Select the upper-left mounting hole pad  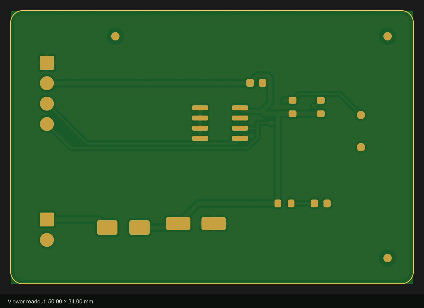[x=115, y=36]
